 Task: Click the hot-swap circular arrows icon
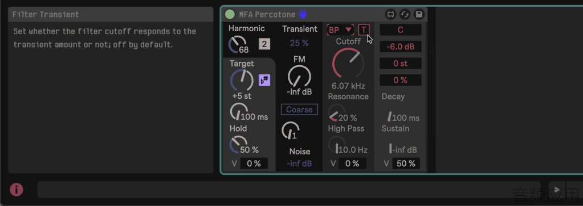pyautogui.click(x=405, y=14)
